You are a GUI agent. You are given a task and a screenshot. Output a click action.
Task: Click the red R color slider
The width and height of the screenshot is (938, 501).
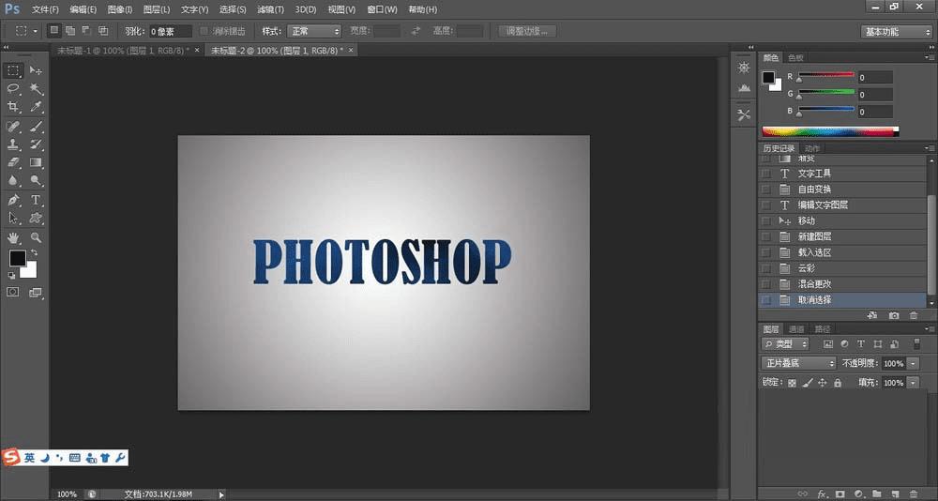coord(825,76)
